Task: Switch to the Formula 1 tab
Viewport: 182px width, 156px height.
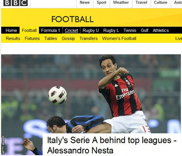Action: click(51, 30)
